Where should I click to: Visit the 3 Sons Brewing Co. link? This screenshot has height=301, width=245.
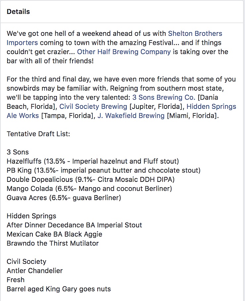point(164,97)
